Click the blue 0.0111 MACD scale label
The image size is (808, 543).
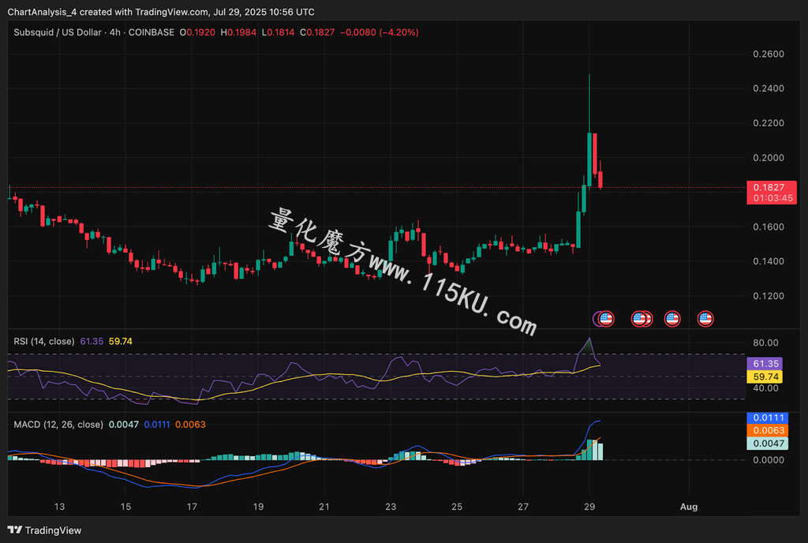point(767,418)
